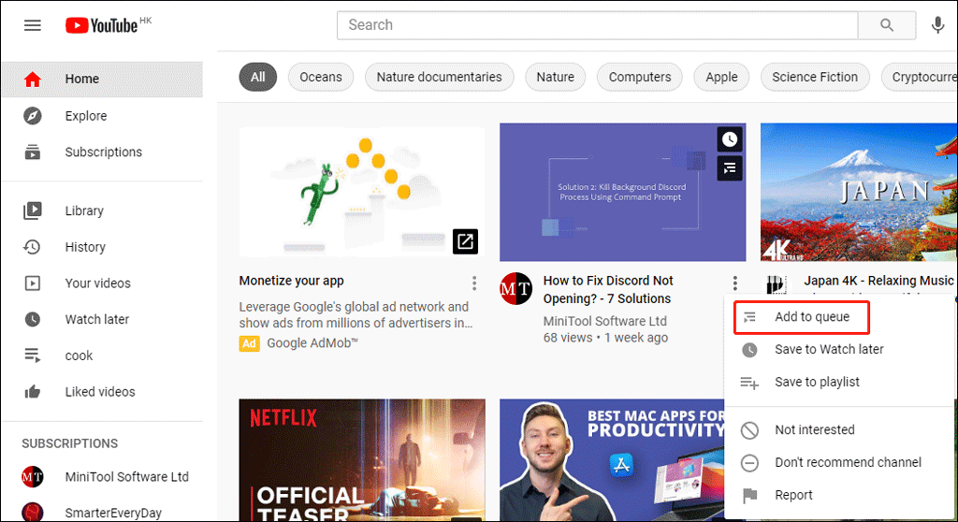Open the hamburger guide menu
Screen dimensions: 958x522
click(x=33, y=25)
